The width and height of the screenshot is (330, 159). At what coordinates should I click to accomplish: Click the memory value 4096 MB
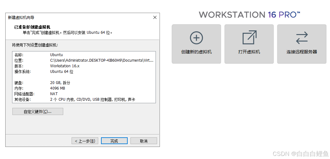(57, 88)
